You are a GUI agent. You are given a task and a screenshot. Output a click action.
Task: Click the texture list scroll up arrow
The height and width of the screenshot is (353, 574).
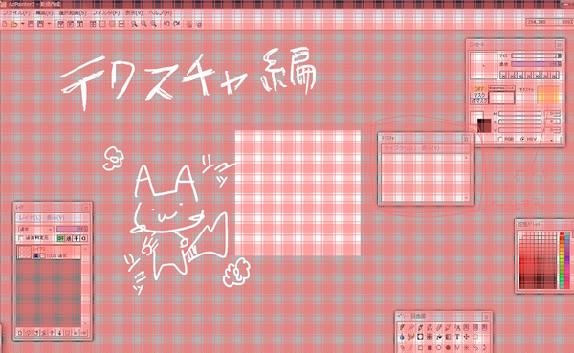click(467, 158)
